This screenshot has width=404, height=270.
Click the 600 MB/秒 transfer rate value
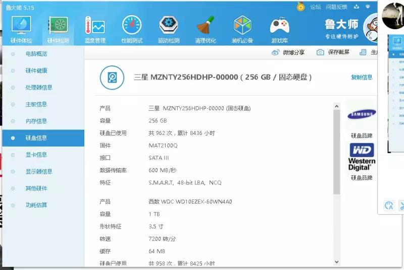[x=162, y=170]
